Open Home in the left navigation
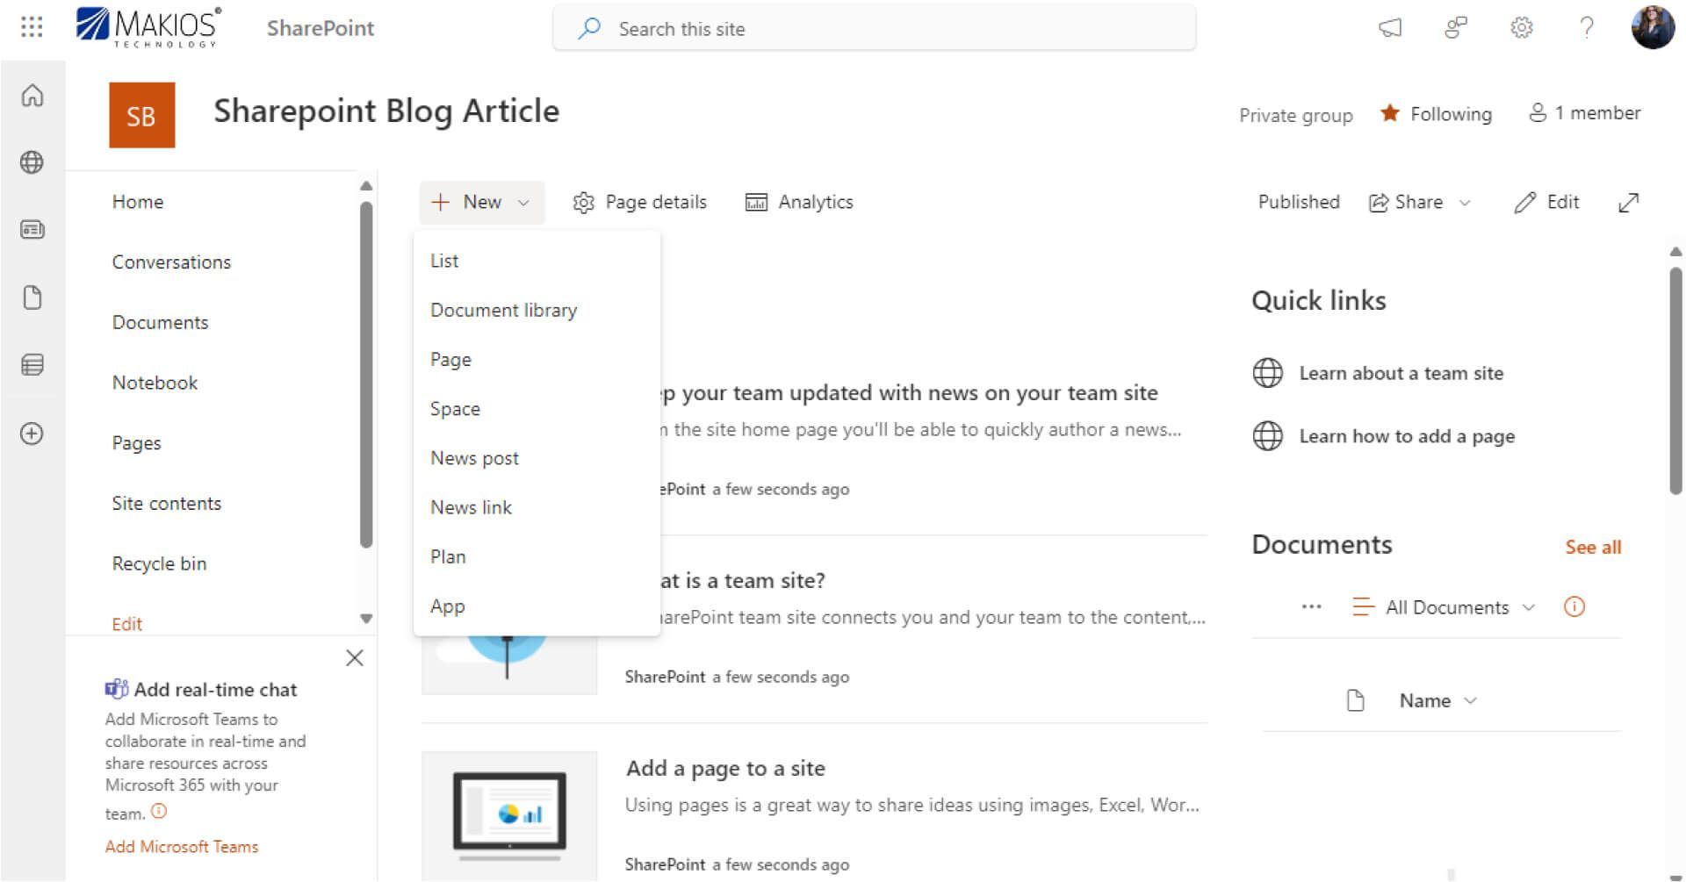The height and width of the screenshot is (882, 1686). (138, 202)
